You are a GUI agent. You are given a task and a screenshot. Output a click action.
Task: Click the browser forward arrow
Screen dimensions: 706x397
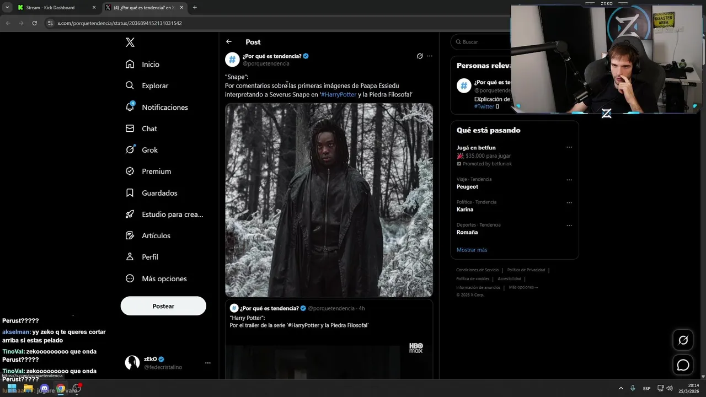21,23
